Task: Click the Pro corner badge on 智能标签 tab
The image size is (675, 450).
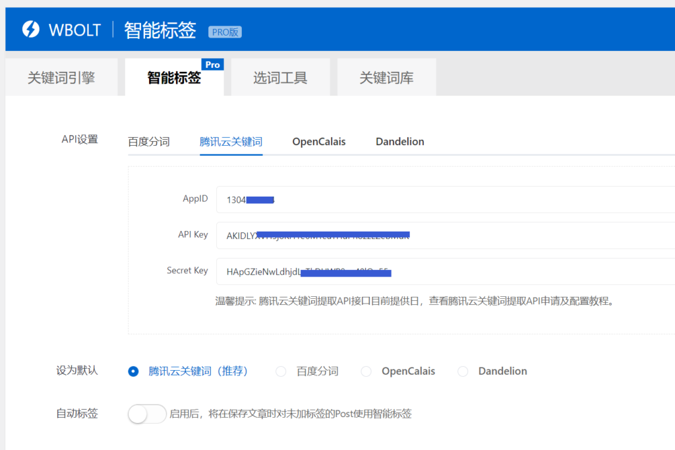Action: pos(212,64)
